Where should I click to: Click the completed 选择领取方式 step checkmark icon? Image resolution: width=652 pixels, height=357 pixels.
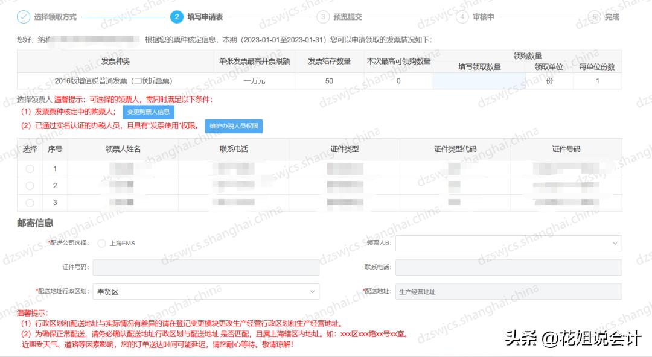point(23,17)
